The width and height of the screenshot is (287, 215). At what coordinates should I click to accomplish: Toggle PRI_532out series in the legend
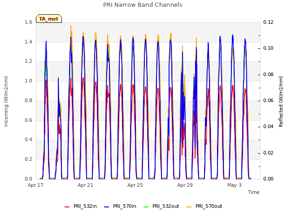pos(161,206)
